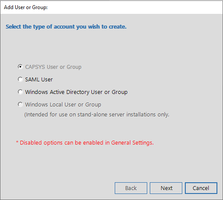The image size is (223, 200).
Task: Click the "Windows Local User or Group" label
Action: [63, 105]
